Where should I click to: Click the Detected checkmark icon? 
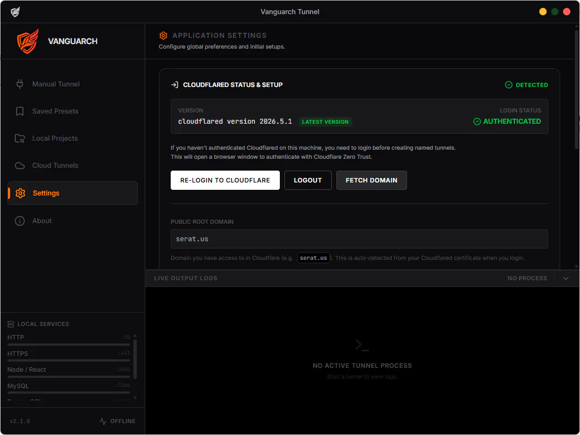point(509,85)
